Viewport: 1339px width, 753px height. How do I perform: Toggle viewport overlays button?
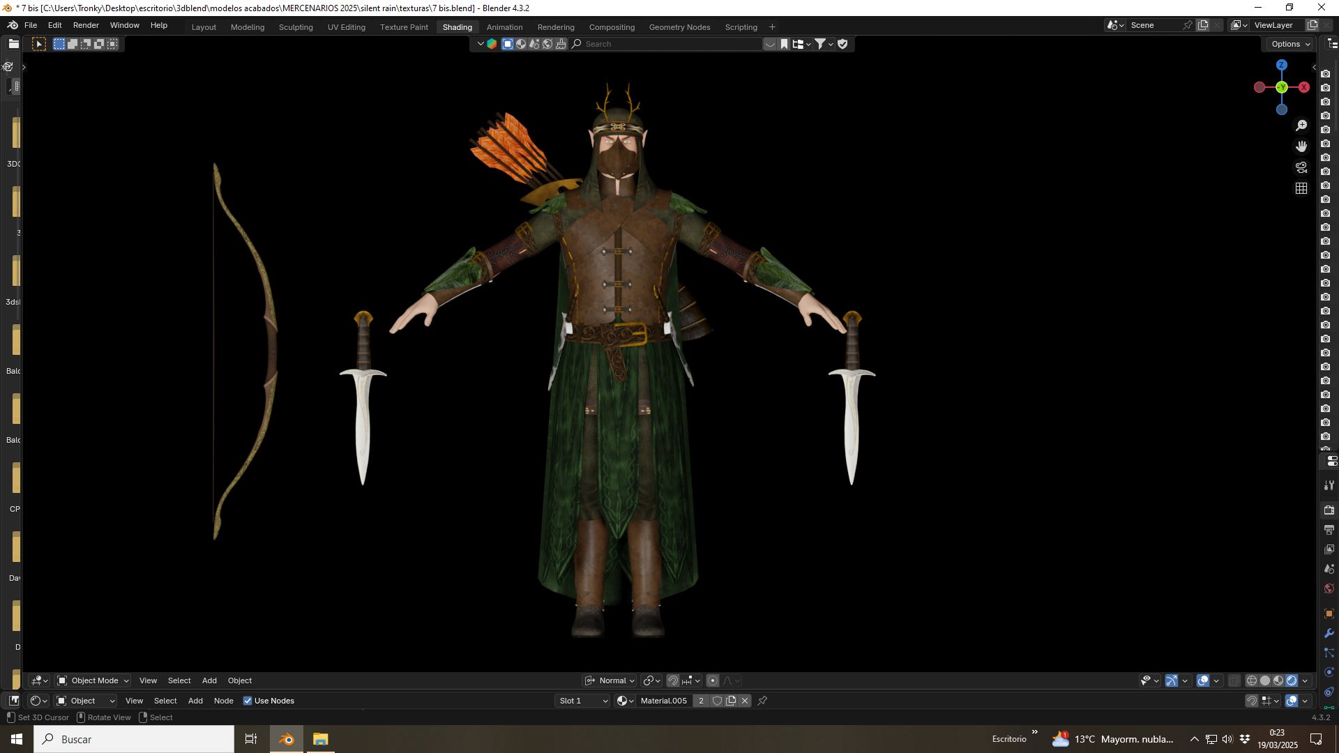[1203, 680]
